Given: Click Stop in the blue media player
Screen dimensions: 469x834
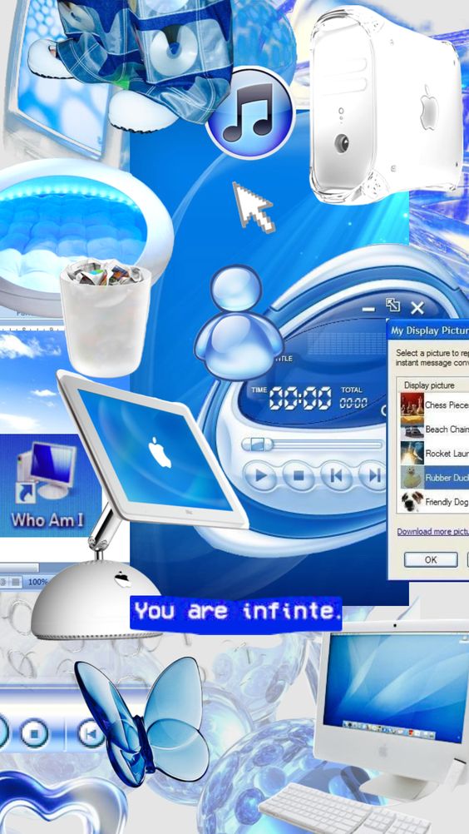Looking at the screenshot, I should (299, 475).
